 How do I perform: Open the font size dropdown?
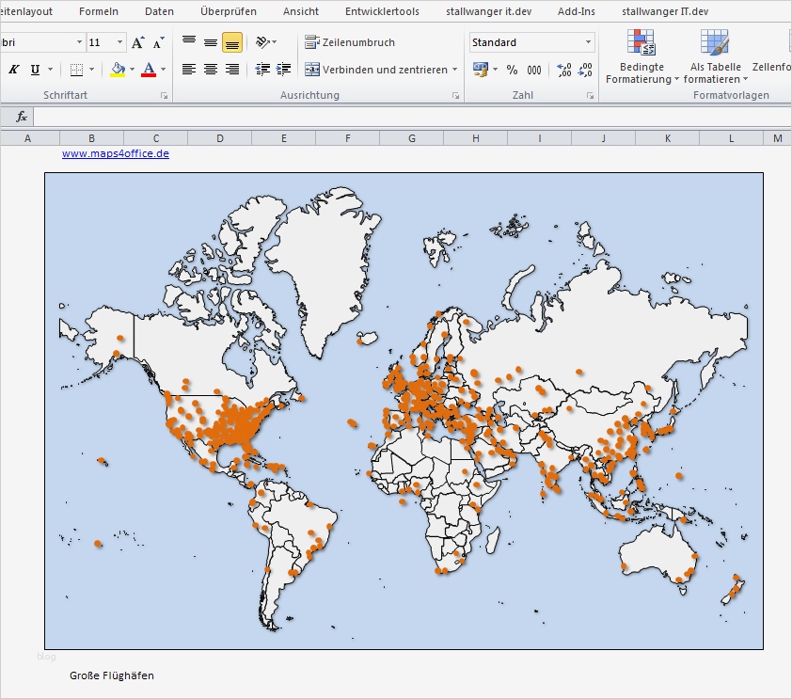[119, 42]
